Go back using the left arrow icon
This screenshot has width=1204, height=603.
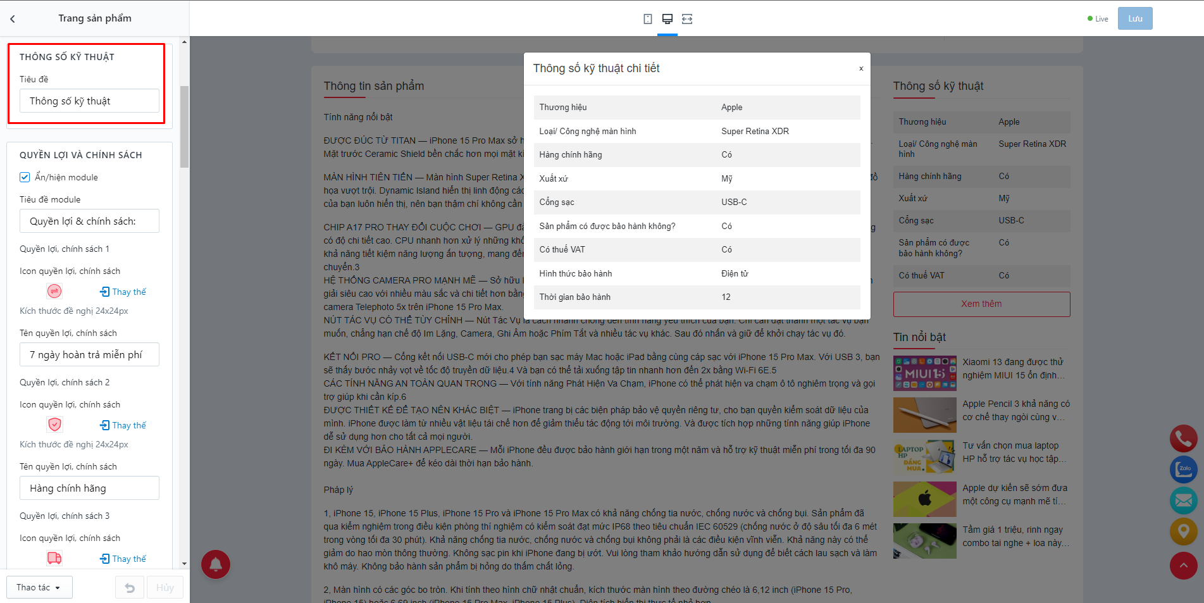(13, 19)
